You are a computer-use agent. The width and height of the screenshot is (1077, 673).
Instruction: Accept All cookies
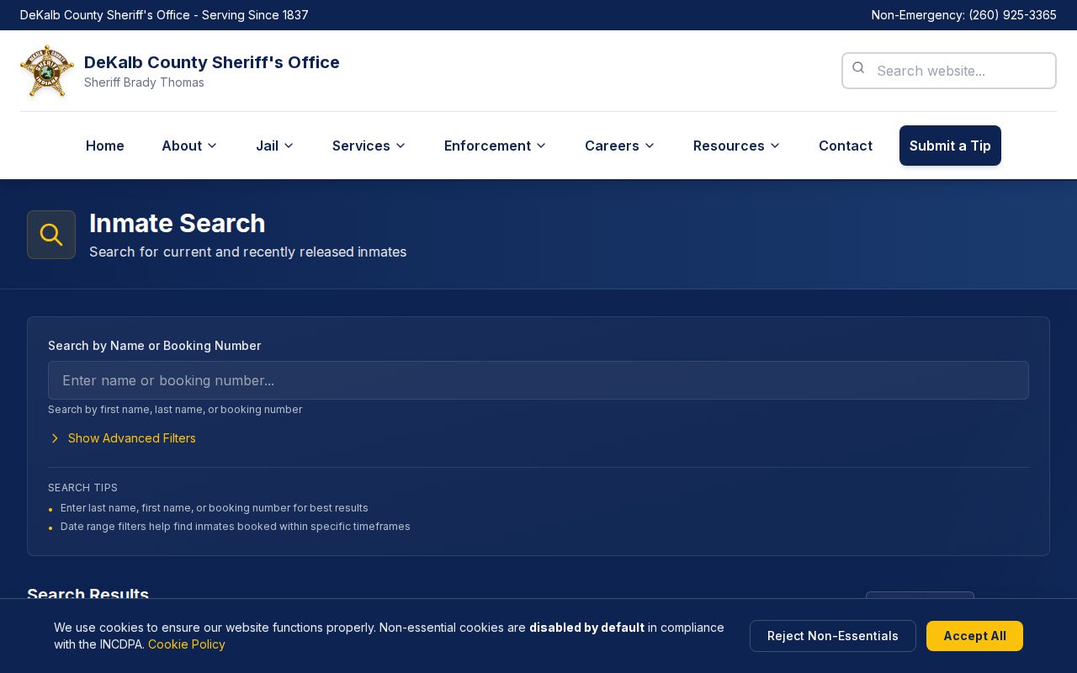(974, 636)
